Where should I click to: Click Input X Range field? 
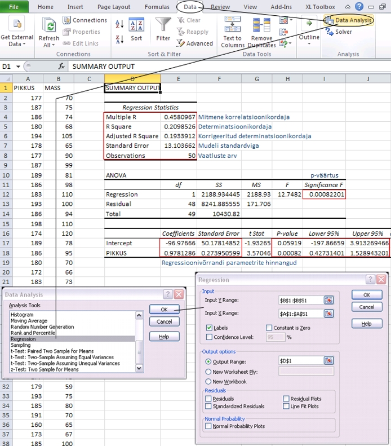[301, 313]
